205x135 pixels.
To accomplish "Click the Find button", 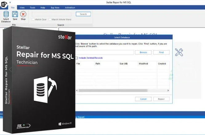I will (x=161, y=52).
